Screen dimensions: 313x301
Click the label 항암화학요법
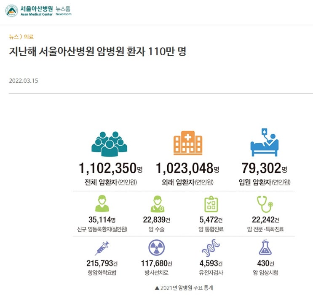(x=102, y=273)
